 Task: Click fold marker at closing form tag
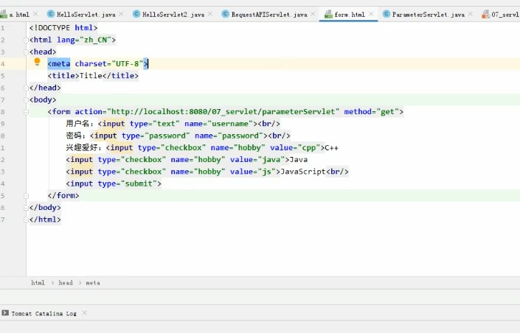(27, 196)
